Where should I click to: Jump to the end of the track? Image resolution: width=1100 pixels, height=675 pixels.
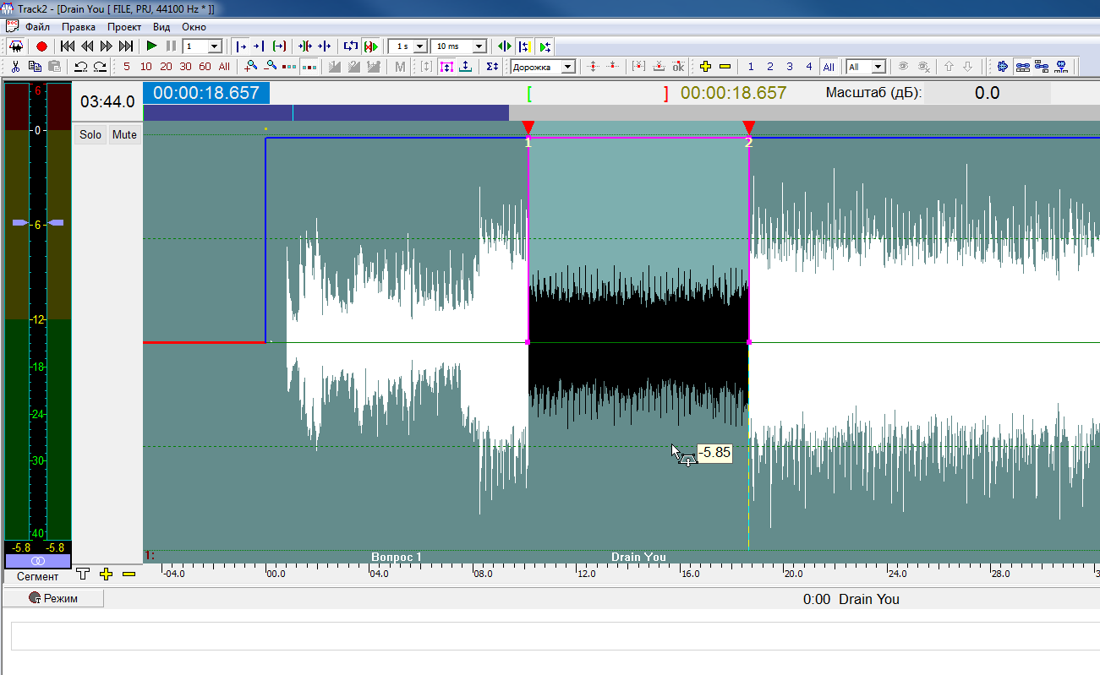[126, 46]
